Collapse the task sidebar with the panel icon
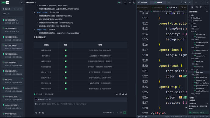 point(22,2)
